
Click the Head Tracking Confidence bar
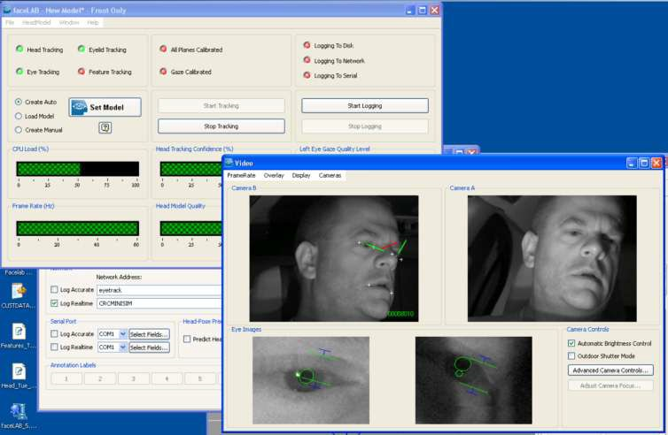(190, 169)
